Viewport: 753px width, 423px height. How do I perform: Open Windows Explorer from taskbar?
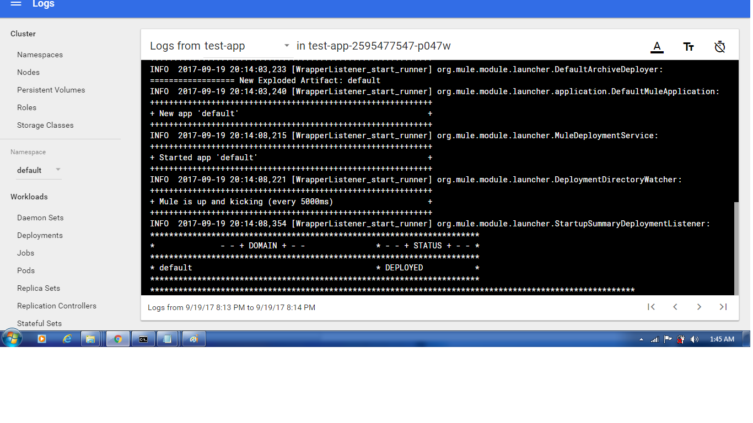point(90,339)
